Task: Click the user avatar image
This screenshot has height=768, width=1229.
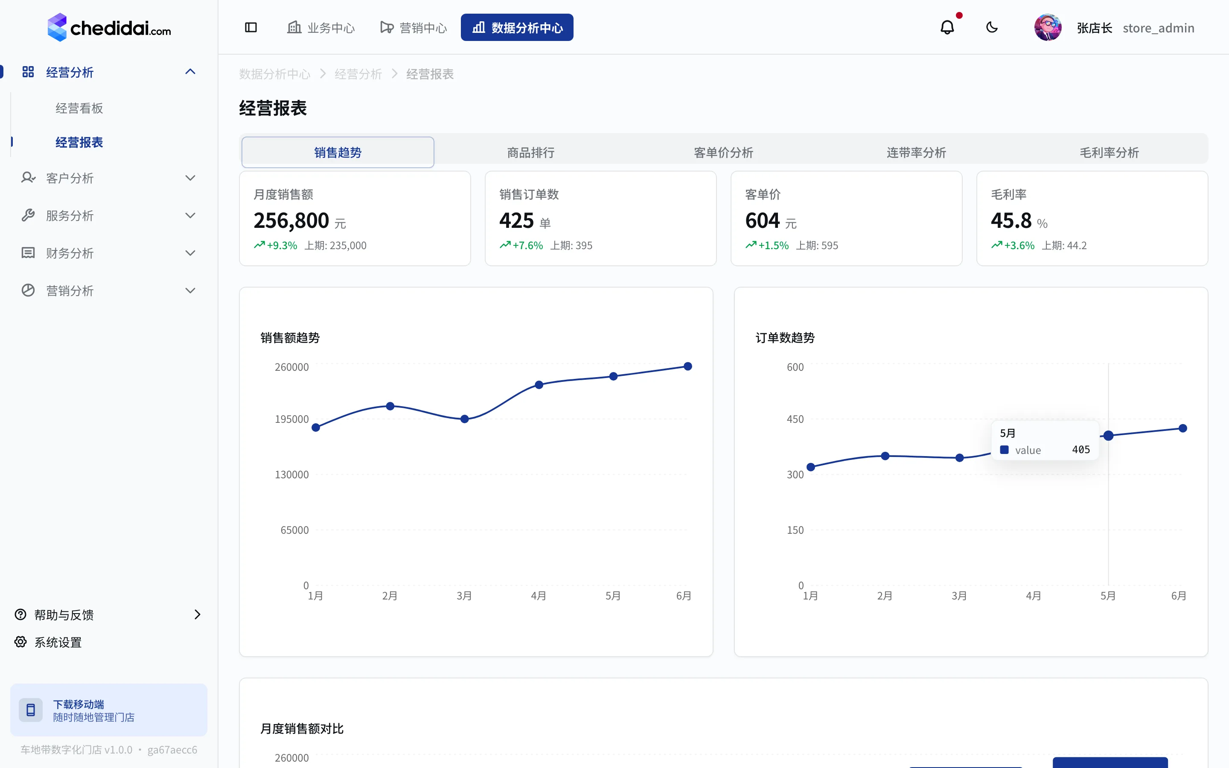Action: [1048, 27]
